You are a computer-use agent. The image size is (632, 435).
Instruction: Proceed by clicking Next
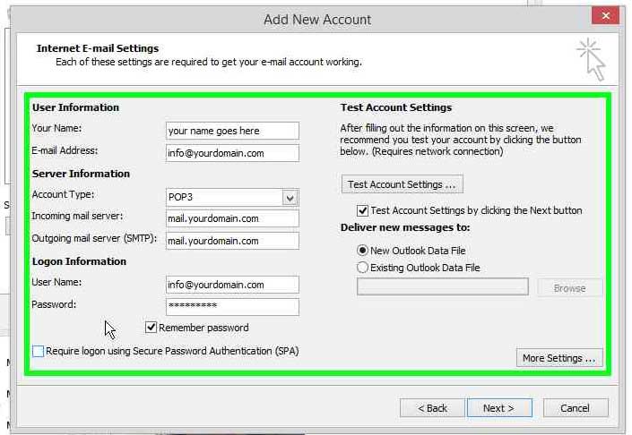pos(498,408)
